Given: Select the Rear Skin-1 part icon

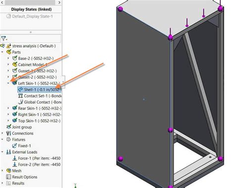Looking at the screenshot, I should click(14, 108).
